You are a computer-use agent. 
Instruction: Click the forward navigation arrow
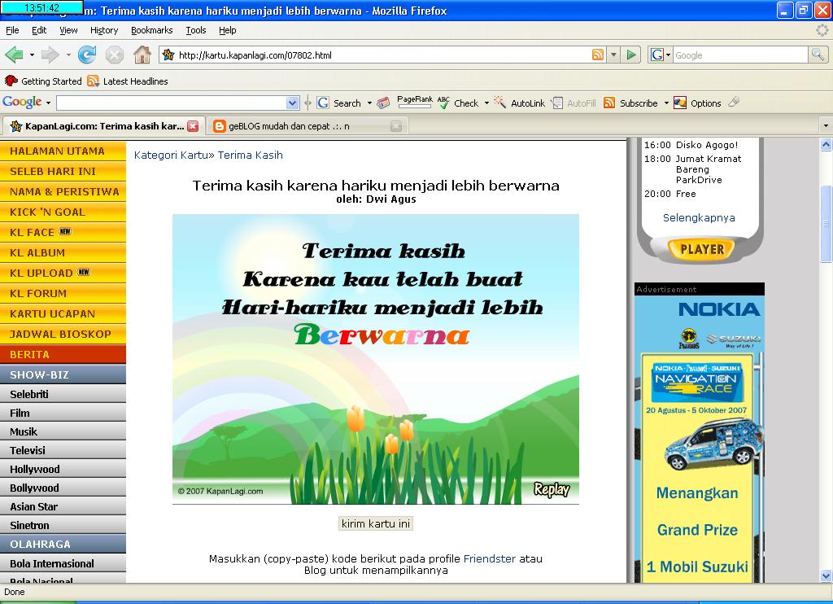pyautogui.click(x=50, y=55)
